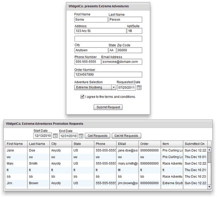
Task: Click the Get Requests button
Action: click(97, 136)
